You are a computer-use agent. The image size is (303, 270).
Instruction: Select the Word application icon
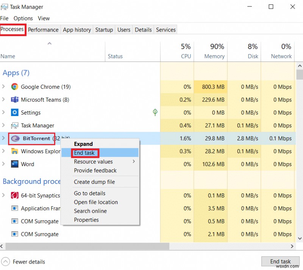click(x=14, y=164)
